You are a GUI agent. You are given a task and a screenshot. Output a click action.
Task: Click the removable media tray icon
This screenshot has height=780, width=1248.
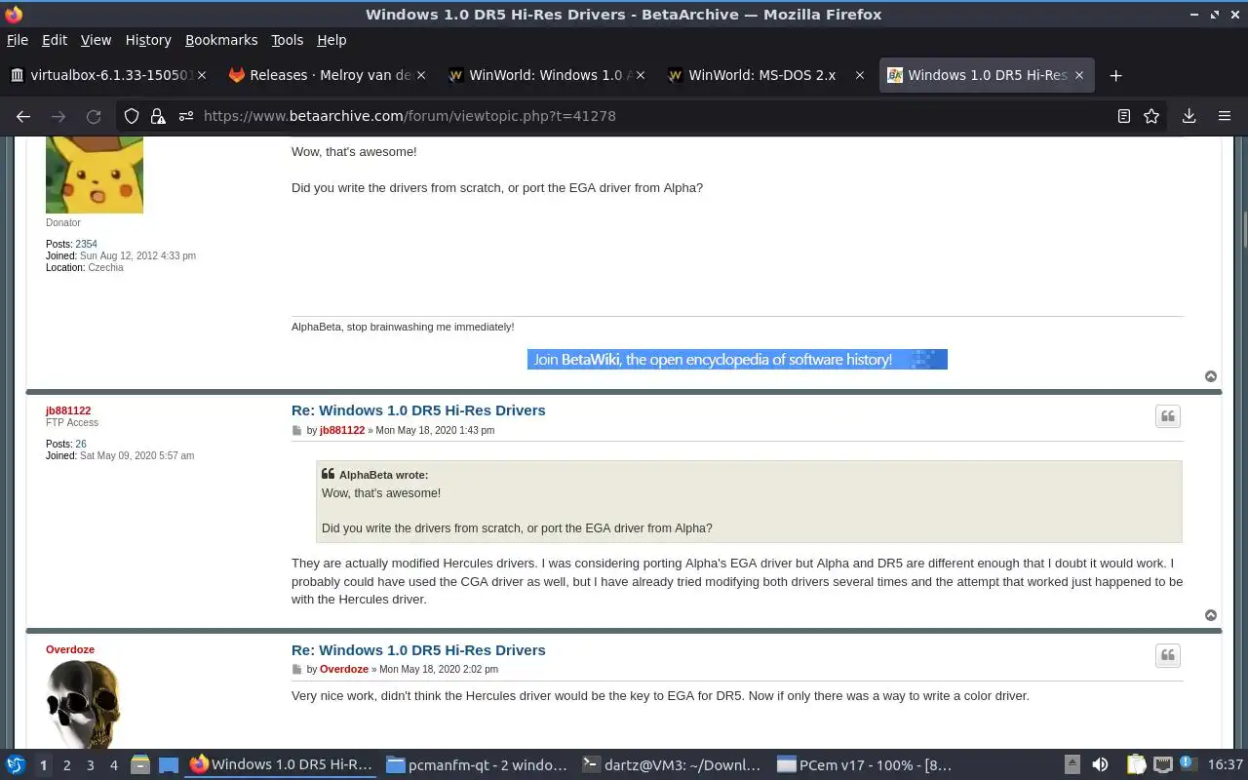pyautogui.click(x=1072, y=765)
